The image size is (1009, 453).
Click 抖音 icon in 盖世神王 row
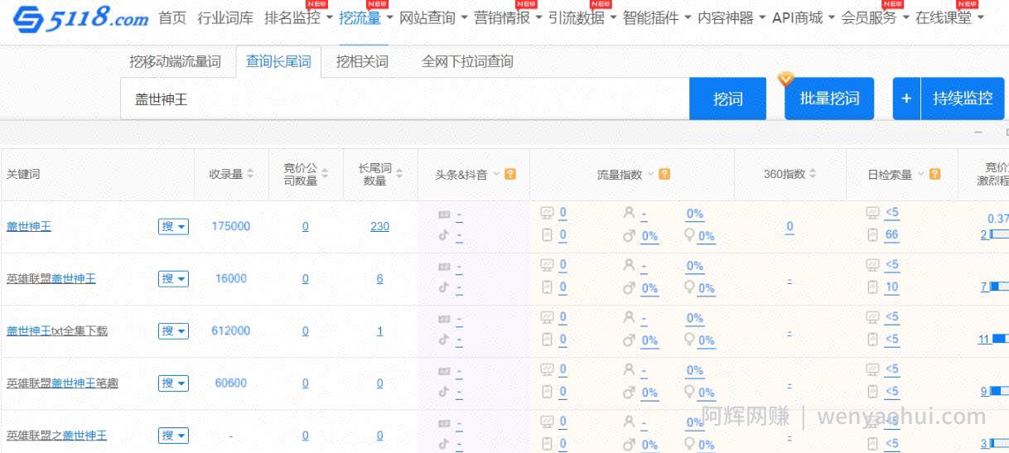tap(444, 235)
